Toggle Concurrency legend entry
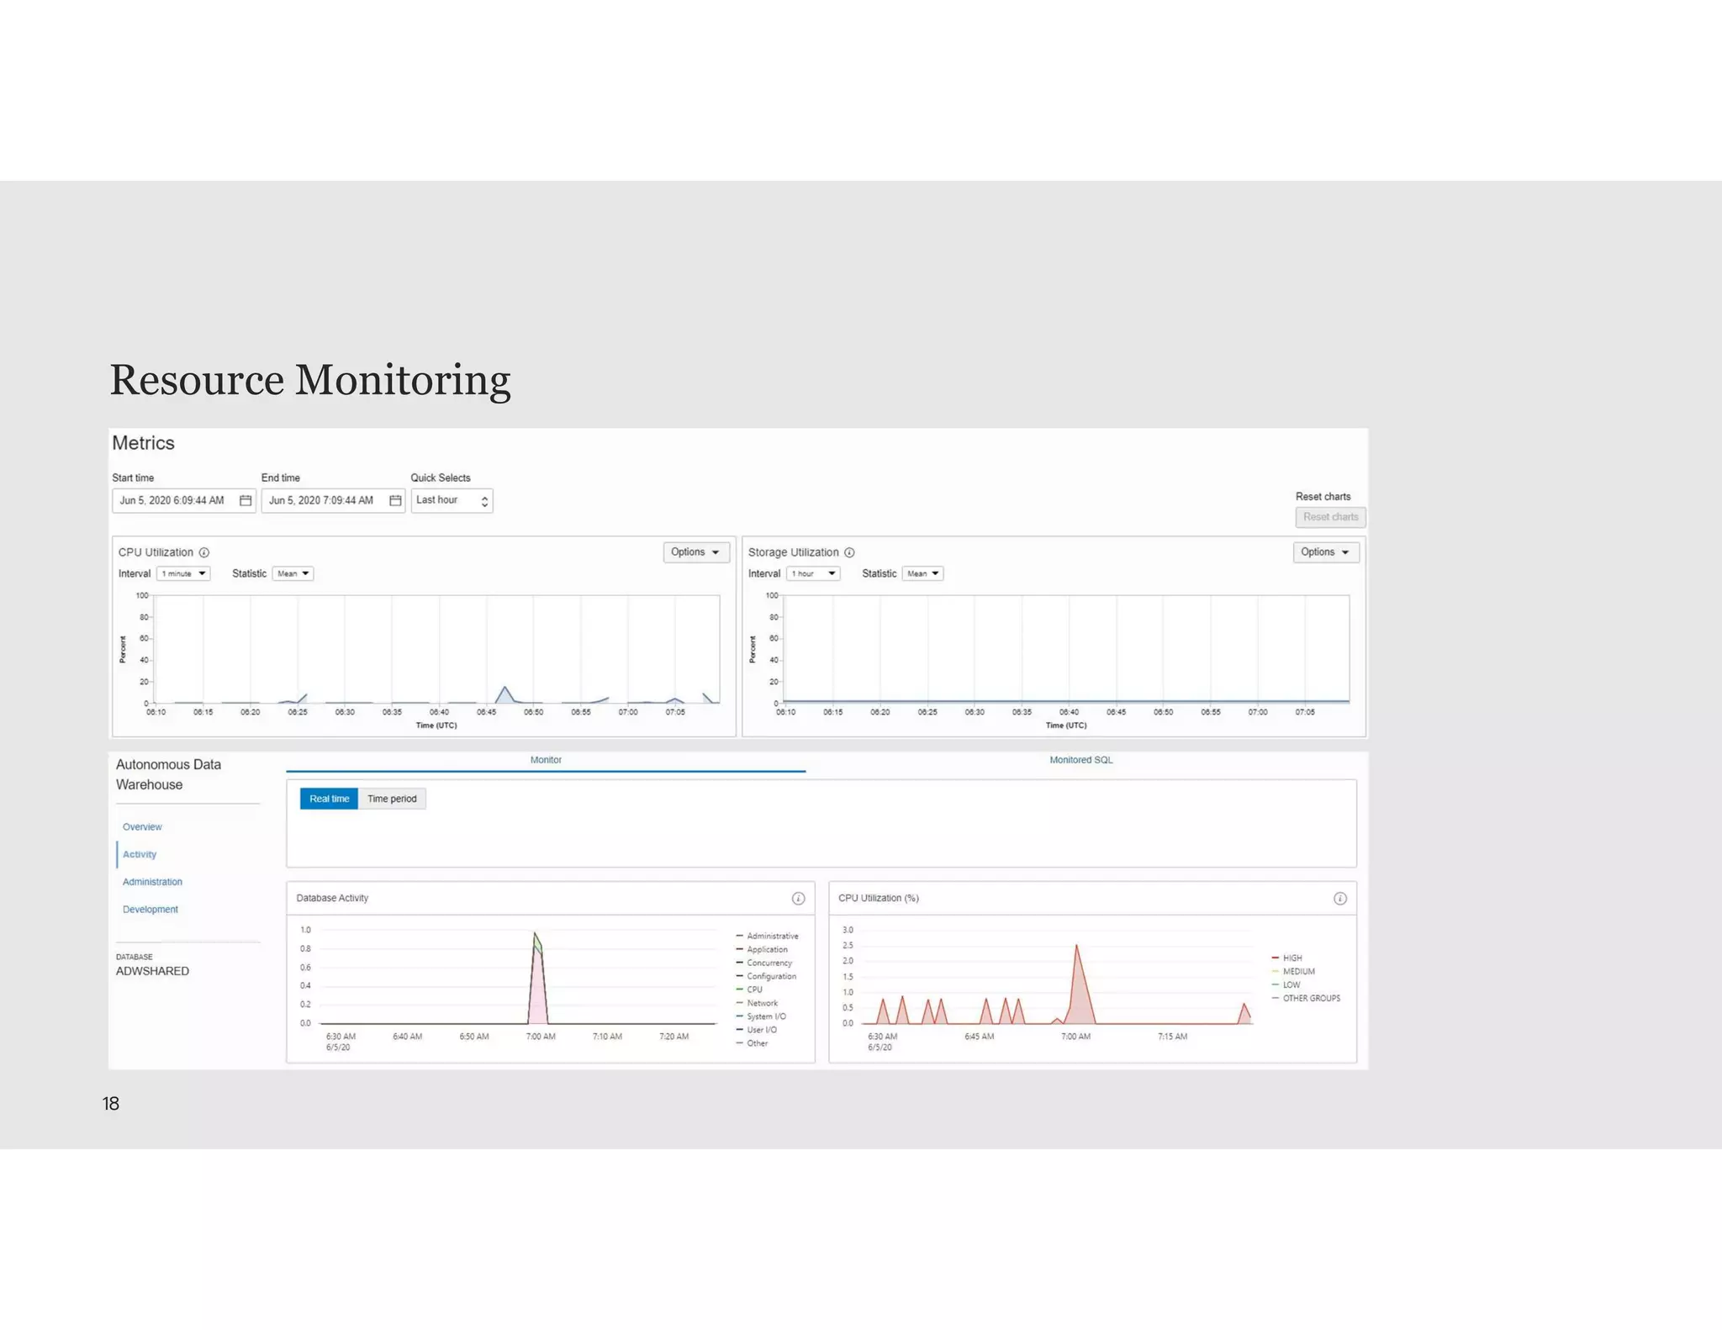 click(764, 963)
